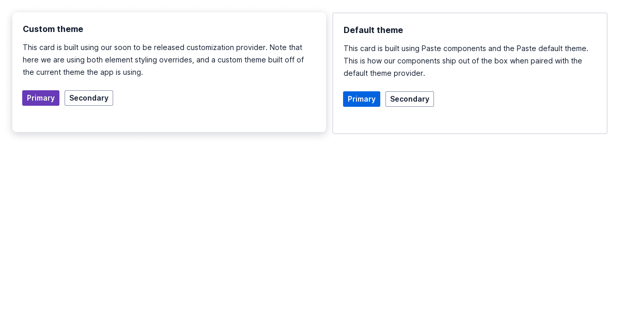This screenshot has width=620, height=325.
Task: Click the Secondary button in Custom theme card
Action: pos(89,98)
